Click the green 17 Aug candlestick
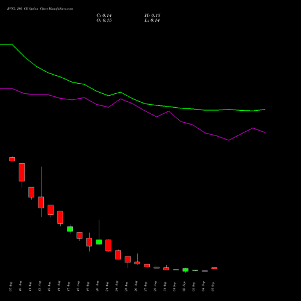Image resolution: width=301 pixels, height=301 pixels. pyautogui.click(x=70, y=229)
